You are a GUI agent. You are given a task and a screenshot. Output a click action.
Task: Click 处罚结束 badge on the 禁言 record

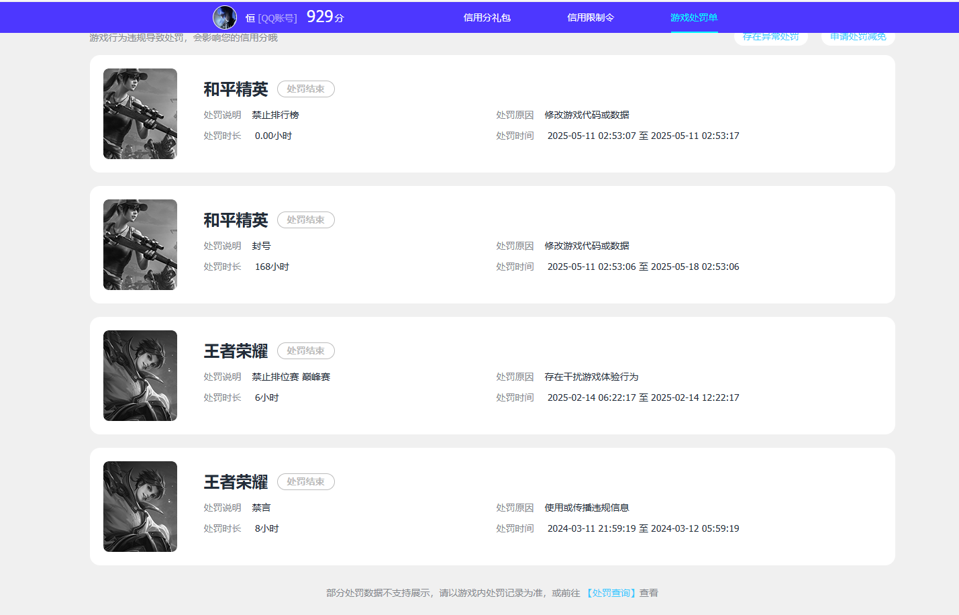[x=305, y=482]
